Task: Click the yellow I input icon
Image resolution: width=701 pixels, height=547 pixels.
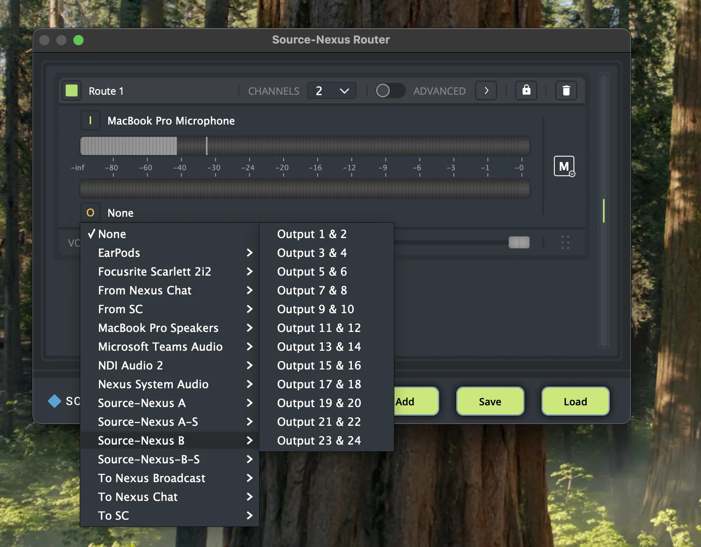Action: pos(90,121)
